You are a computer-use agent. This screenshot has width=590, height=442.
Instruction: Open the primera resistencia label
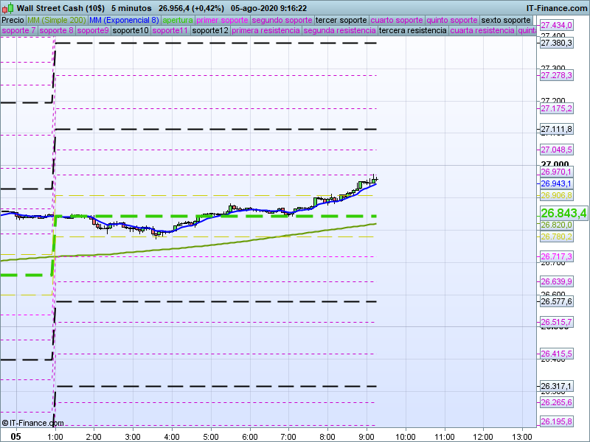(x=265, y=31)
